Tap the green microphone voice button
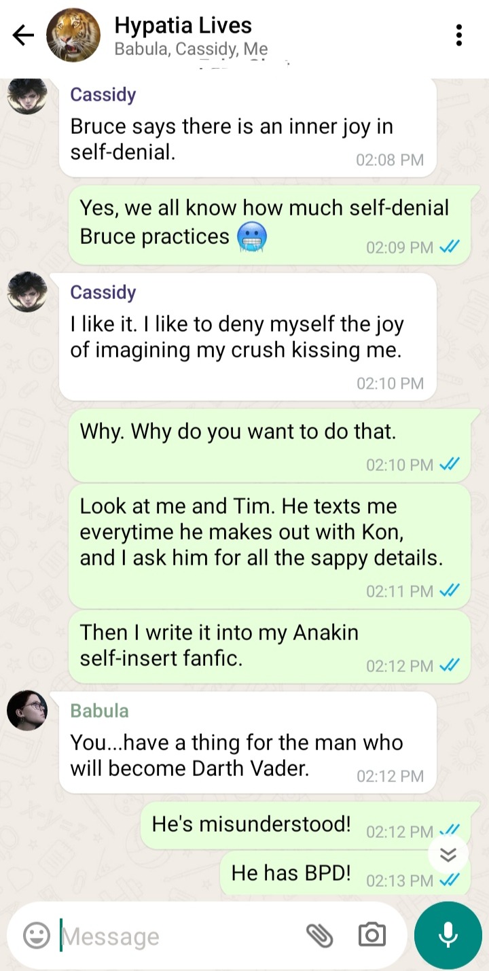This screenshot has height=971, width=489. pyautogui.click(x=448, y=935)
